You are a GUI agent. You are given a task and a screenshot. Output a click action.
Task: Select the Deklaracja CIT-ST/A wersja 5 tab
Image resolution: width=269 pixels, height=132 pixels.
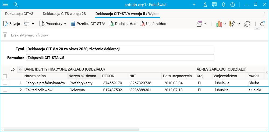tap(128, 14)
